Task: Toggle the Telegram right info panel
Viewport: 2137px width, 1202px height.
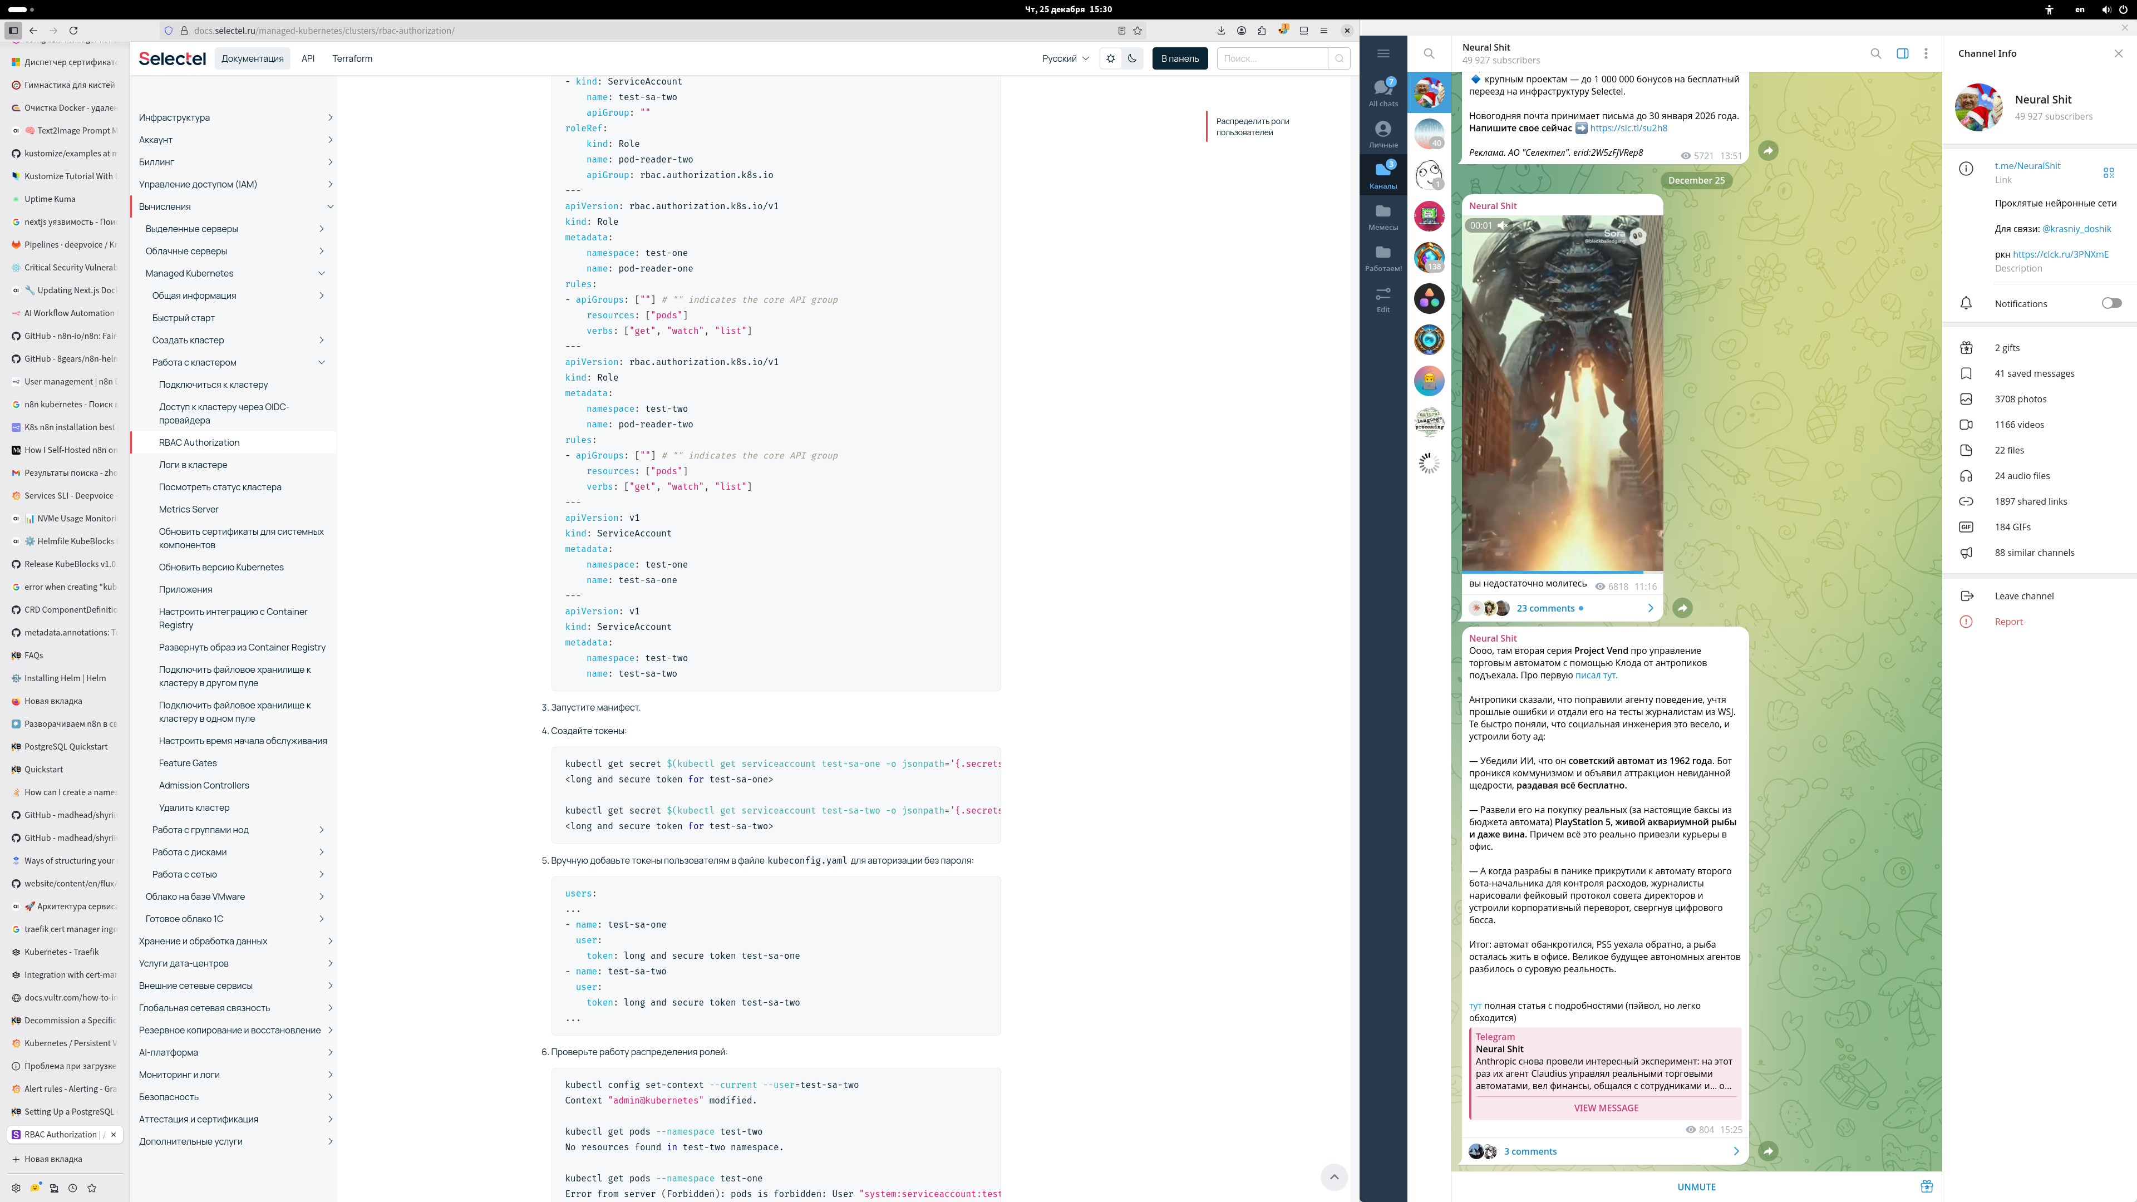Action: (x=1902, y=53)
